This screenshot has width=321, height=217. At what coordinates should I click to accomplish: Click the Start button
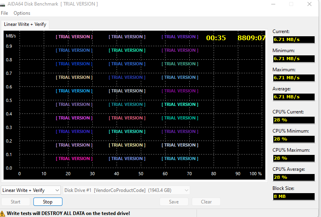[16, 202]
